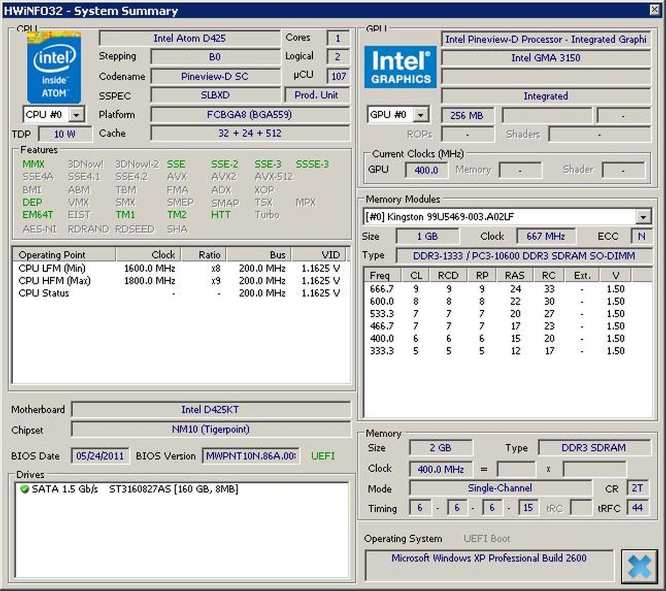Click the Bus column header
Screen dimensions: 666x591
coord(259,254)
